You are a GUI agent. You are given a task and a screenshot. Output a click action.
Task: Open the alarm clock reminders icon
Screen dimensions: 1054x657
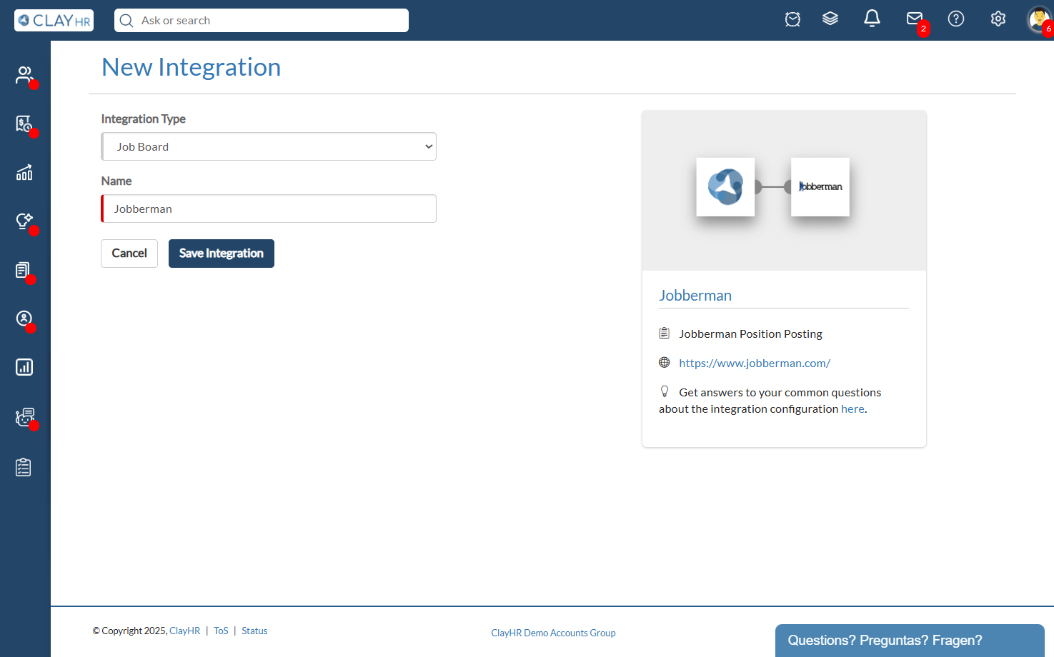(792, 19)
